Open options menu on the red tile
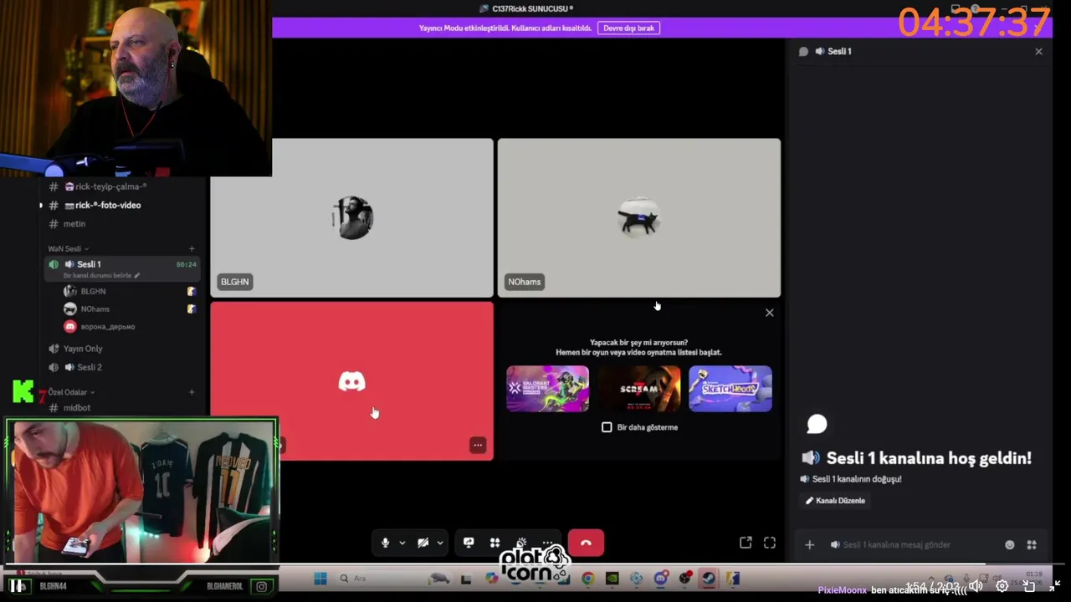This screenshot has height=602, width=1071. tap(478, 445)
